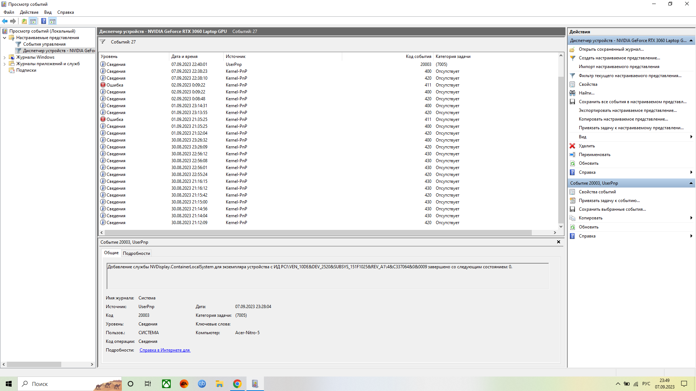Open the EA app from the taskbar
The height and width of the screenshot is (391, 696).
pos(184,384)
